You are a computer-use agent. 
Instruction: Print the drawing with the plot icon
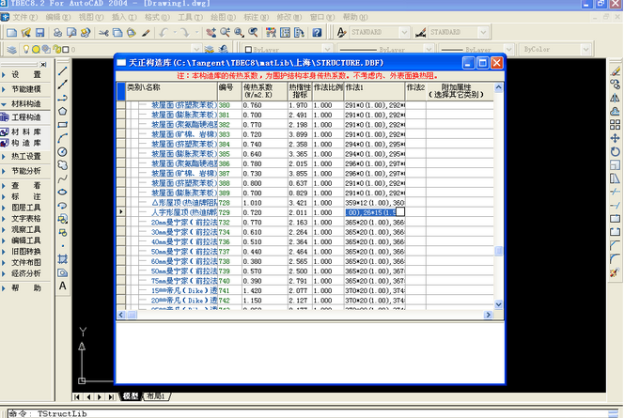[x=57, y=32]
